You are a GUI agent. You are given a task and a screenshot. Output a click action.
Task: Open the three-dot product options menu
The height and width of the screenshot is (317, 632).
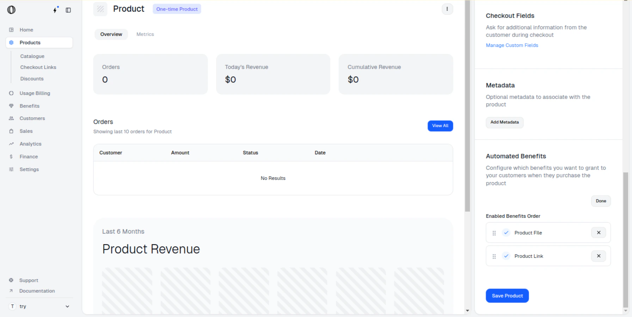pyautogui.click(x=447, y=9)
